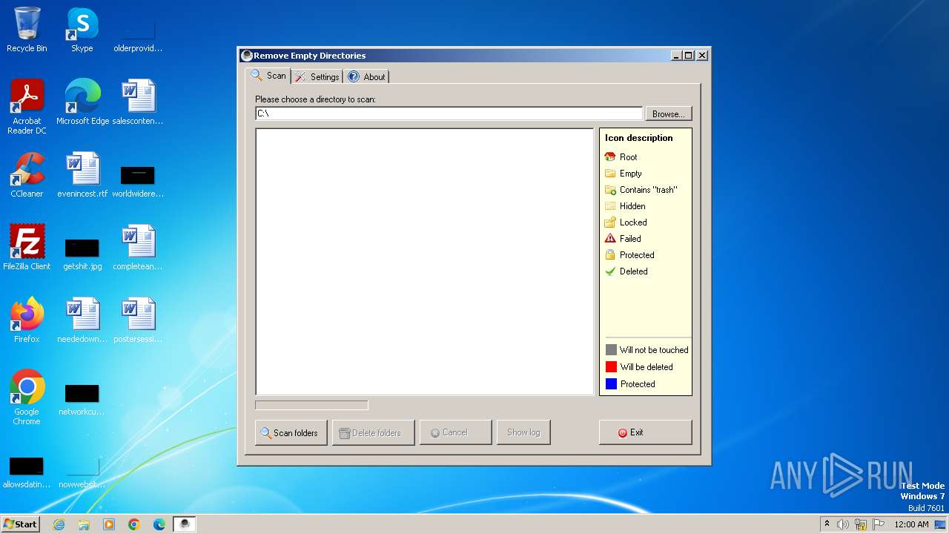Open Chrome from the taskbar

pyautogui.click(x=134, y=524)
